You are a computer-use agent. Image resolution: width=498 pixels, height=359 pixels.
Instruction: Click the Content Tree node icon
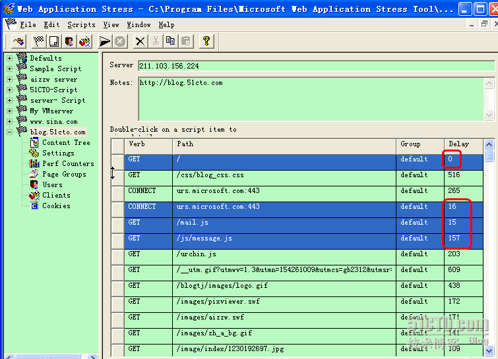[x=34, y=142]
